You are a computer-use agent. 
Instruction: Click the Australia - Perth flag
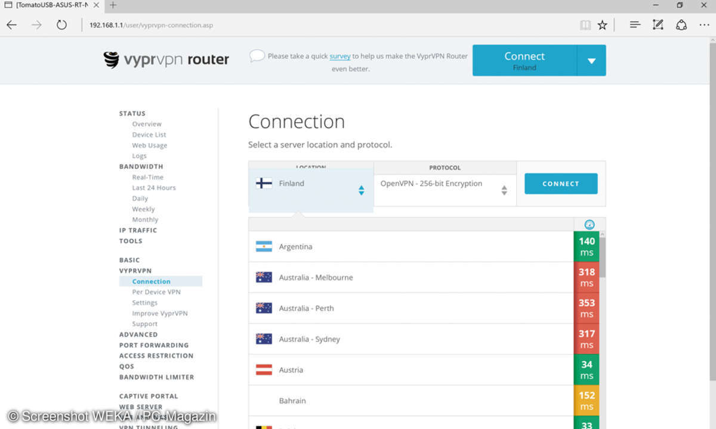[264, 308]
